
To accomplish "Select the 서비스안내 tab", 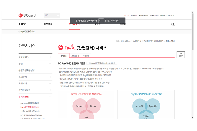I will (x=64, y=55).
